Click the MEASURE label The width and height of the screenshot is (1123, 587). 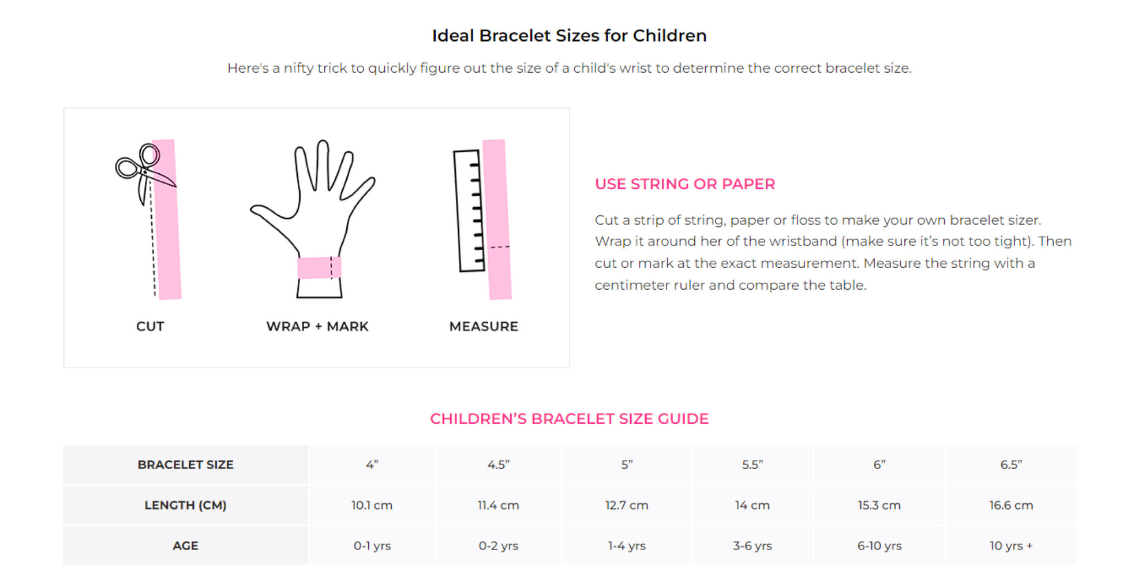click(484, 327)
